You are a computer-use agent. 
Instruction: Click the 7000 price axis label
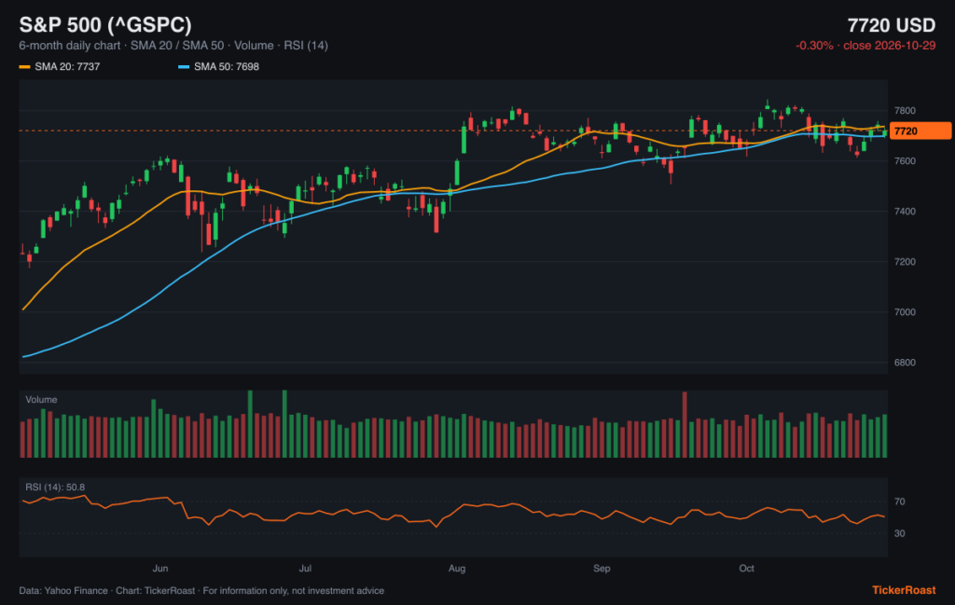[x=905, y=312]
